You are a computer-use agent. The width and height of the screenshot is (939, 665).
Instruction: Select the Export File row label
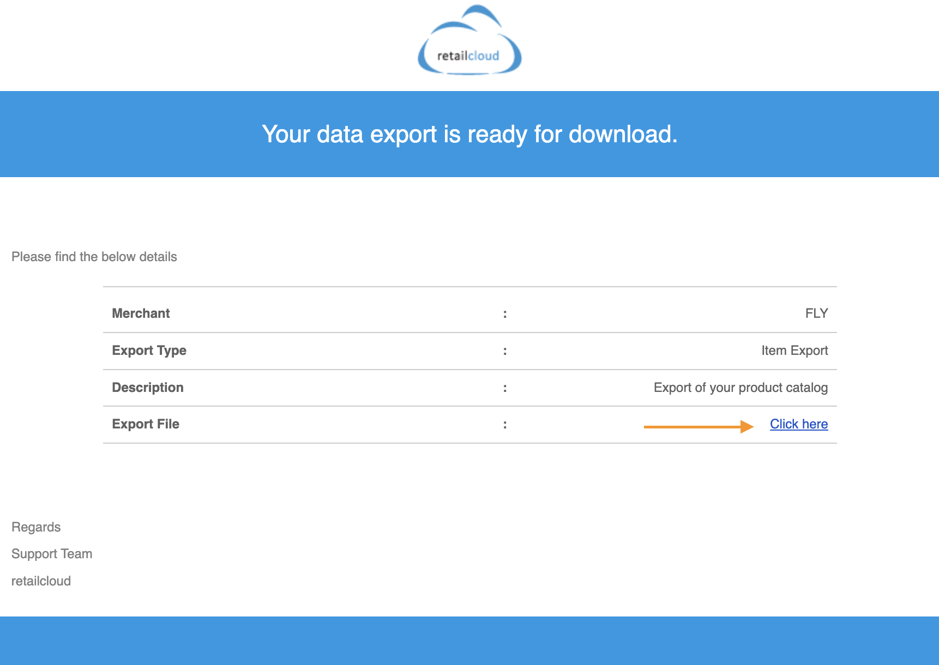146,424
